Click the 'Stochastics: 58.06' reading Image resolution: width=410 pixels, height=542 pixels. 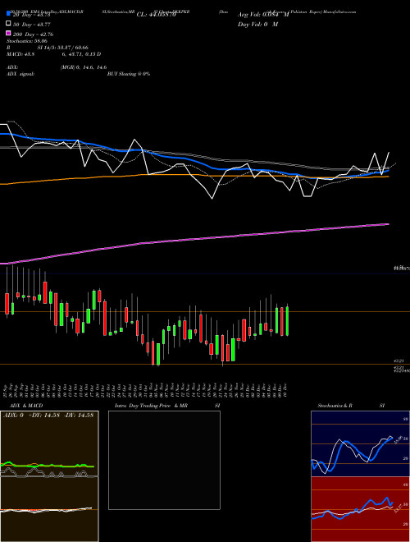click(26, 41)
